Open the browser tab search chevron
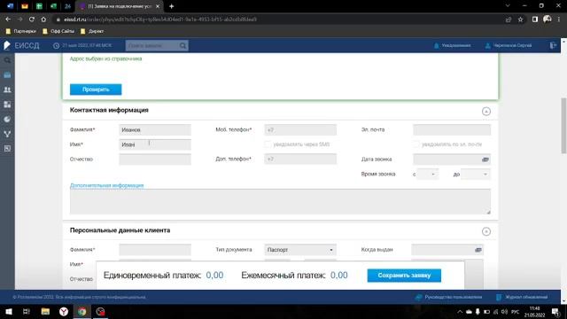The height and width of the screenshot is (319, 567). (x=508, y=6)
